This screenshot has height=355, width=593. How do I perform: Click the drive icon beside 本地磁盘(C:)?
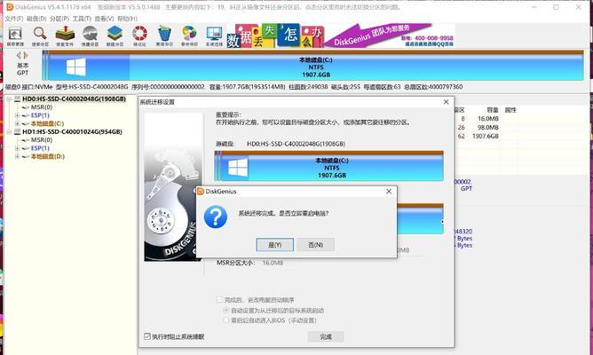[x=26, y=123]
